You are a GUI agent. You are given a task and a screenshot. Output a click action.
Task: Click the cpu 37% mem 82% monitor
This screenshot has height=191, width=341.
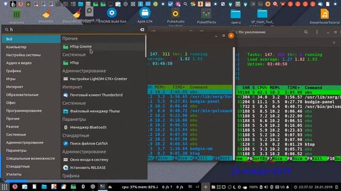click(140, 187)
